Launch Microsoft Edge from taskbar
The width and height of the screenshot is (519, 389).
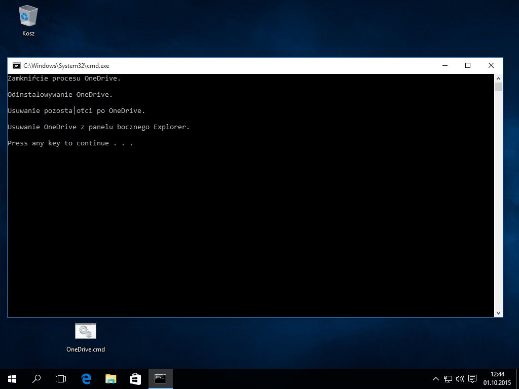[x=86, y=379]
